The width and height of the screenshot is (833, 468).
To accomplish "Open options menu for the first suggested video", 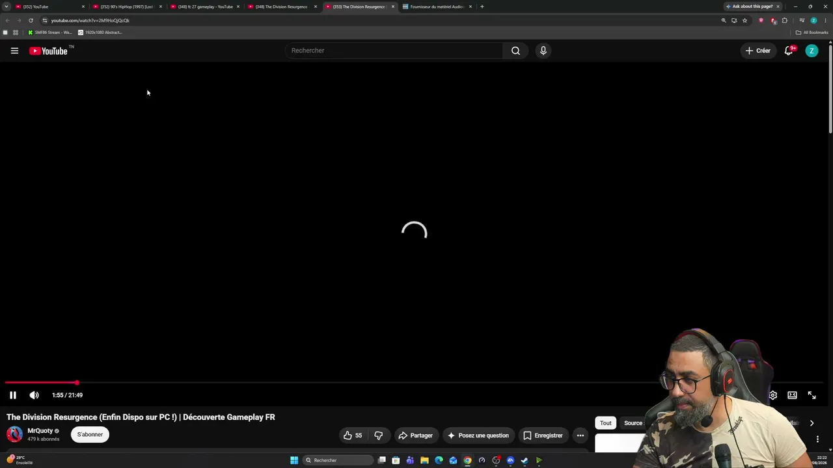I will [x=817, y=439].
